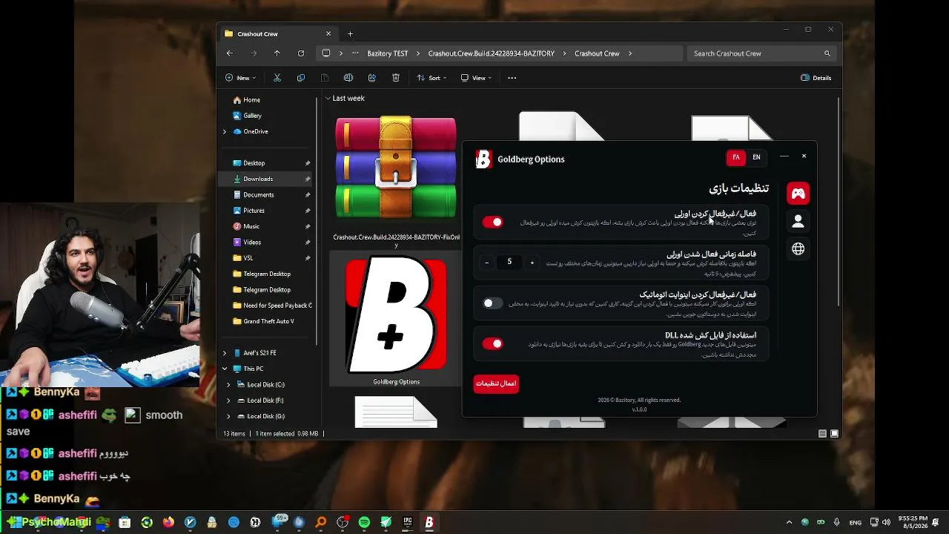Decrease overlay delay with minus button

point(486,263)
